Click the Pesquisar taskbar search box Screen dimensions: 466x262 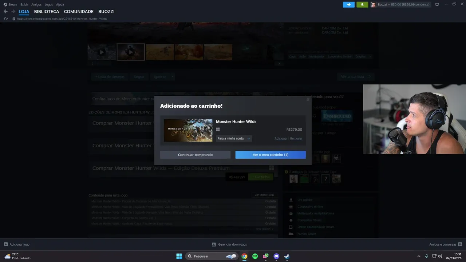[212, 256]
